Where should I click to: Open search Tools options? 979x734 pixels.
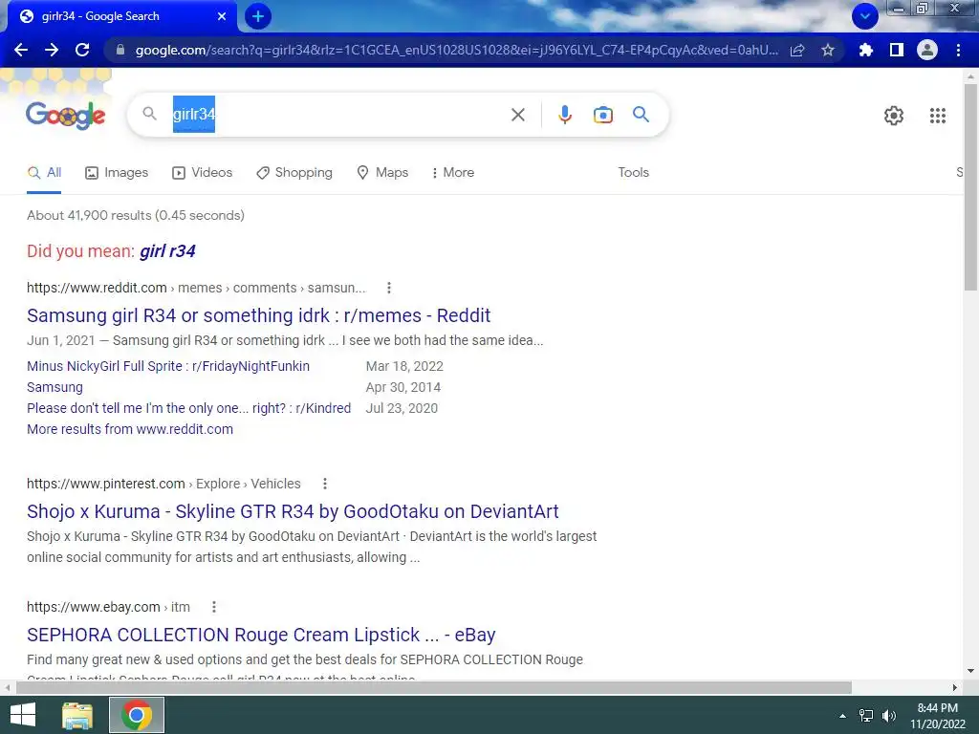[x=633, y=173]
